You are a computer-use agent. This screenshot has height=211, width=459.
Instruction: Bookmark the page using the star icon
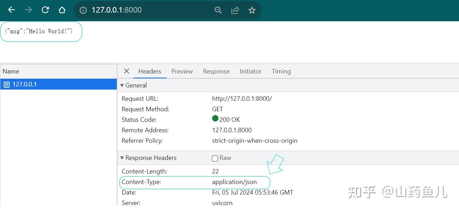(x=252, y=10)
